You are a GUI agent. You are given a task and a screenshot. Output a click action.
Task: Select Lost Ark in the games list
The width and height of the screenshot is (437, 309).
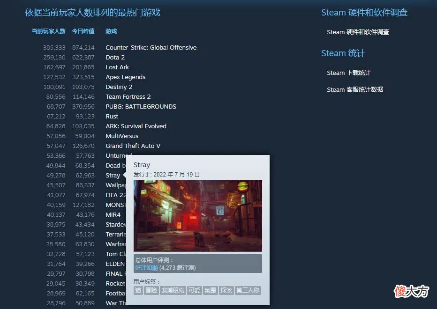(x=117, y=67)
